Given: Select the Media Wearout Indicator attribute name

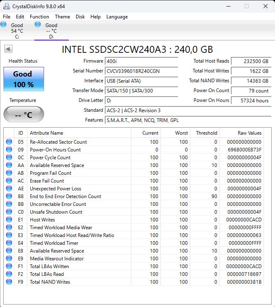Looking at the screenshot, I should (56, 258).
